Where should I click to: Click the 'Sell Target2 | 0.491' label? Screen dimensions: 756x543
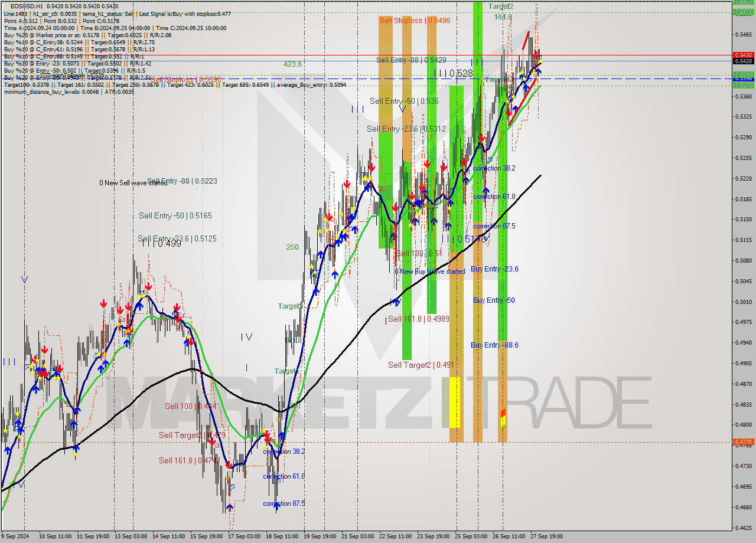[x=421, y=365]
